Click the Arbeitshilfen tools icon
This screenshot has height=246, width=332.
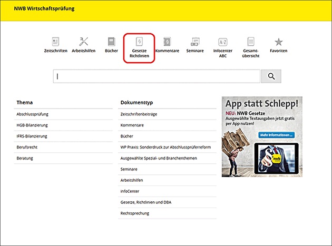pyautogui.click(x=83, y=42)
